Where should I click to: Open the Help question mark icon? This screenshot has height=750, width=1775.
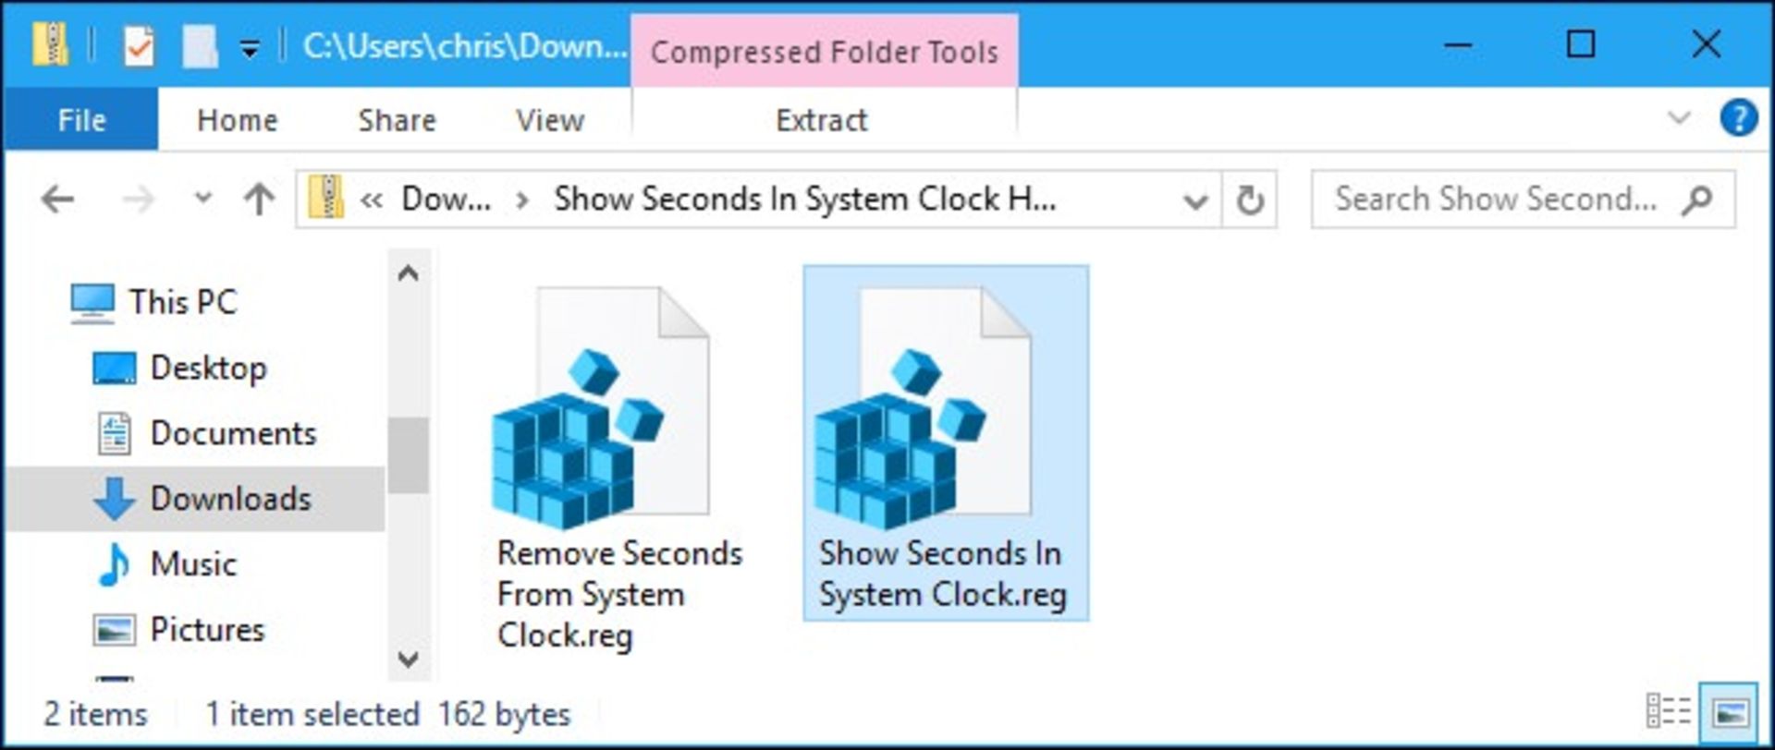tap(1738, 118)
